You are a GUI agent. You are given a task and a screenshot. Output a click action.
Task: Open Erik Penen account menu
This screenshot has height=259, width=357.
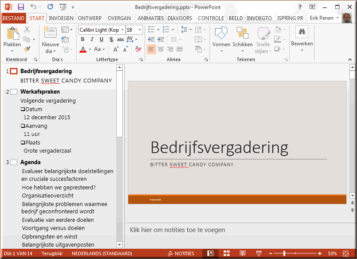point(325,18)
